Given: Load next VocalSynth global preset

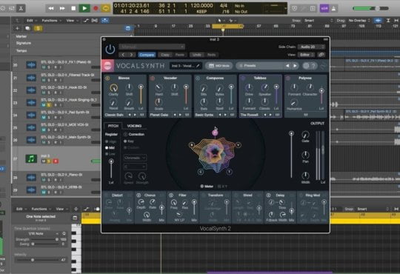Looking at the screenshot, I should [x=295, y=66].
